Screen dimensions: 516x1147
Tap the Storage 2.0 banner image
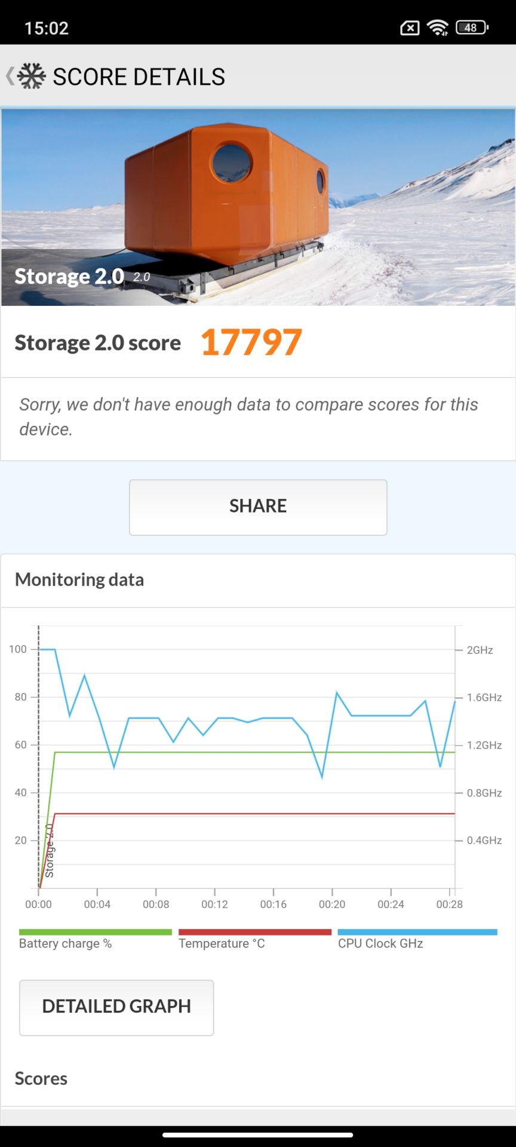pyautogui.click(x=258, y=207)
